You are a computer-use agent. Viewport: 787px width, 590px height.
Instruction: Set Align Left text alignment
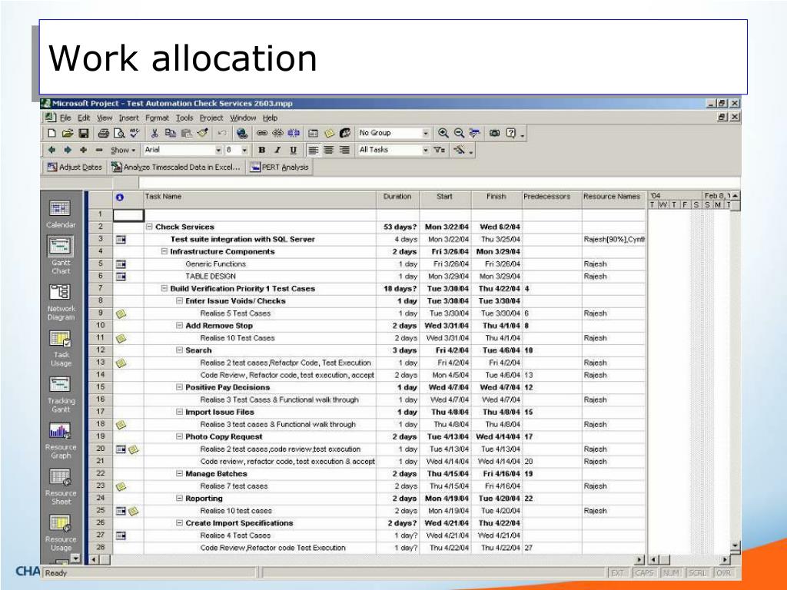(x=313, y=150)
